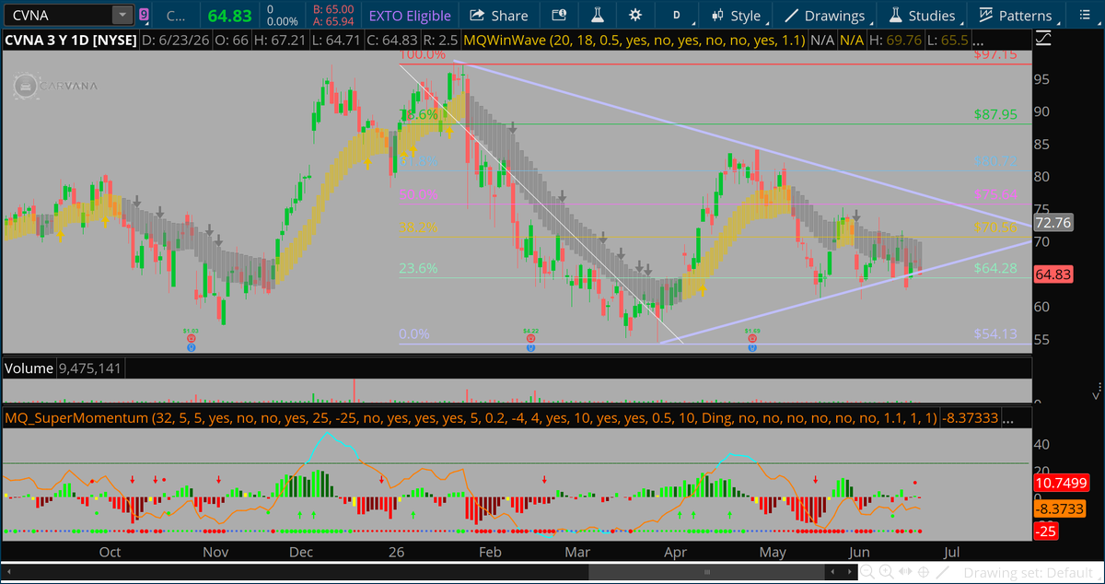Click the red -25 indicator level bubble
Viewport: 1105px width, 584px height.
[x=1045, y=531]
